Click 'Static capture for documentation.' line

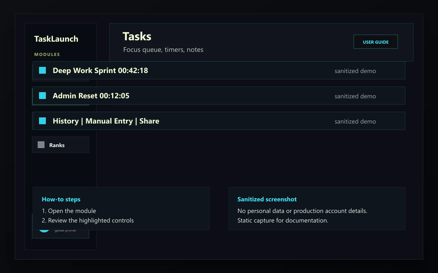pyautogui.click(x=283, y=220)
